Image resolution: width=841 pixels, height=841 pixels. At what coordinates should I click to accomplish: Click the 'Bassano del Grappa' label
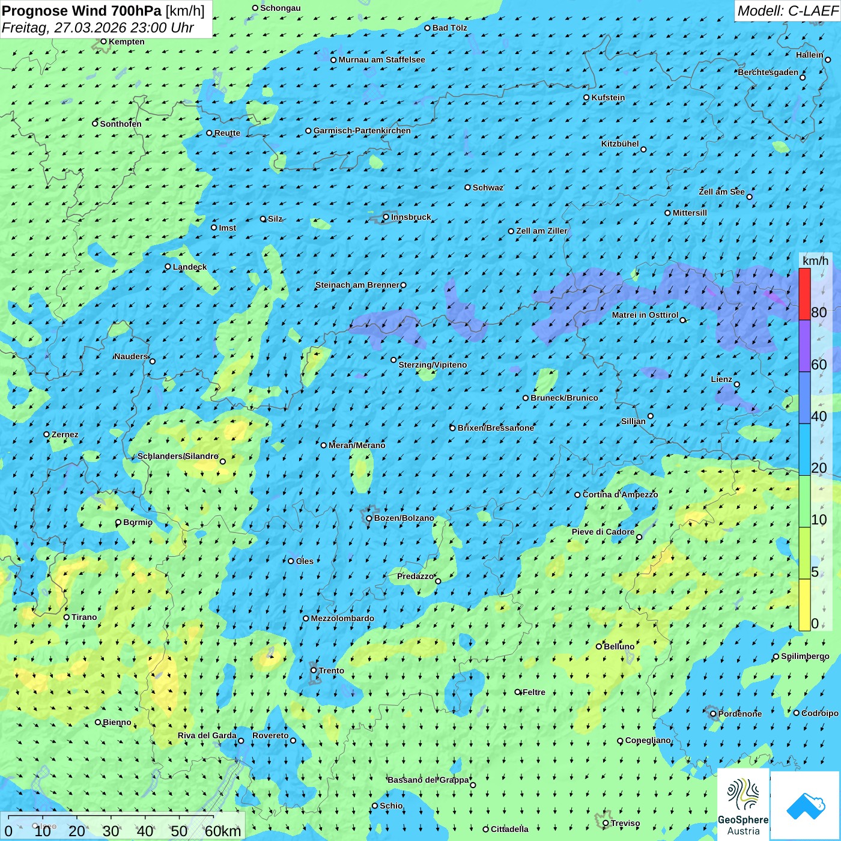coord(428,780)
